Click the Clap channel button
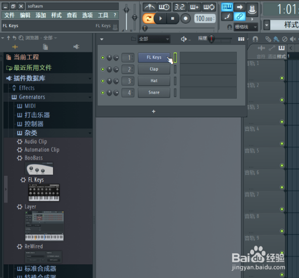This screenshot has width=299, height=278. coord(154,69)
